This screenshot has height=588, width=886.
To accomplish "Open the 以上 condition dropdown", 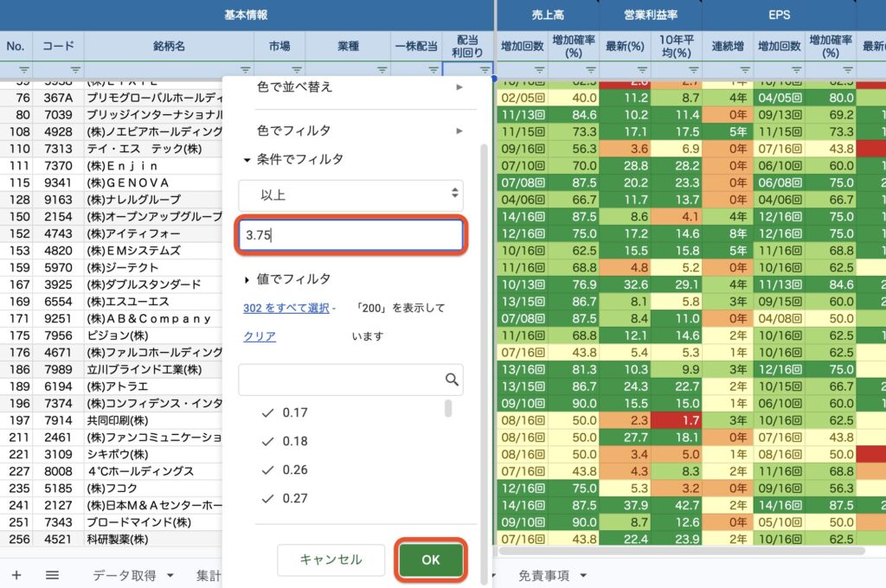I will 350,195.
